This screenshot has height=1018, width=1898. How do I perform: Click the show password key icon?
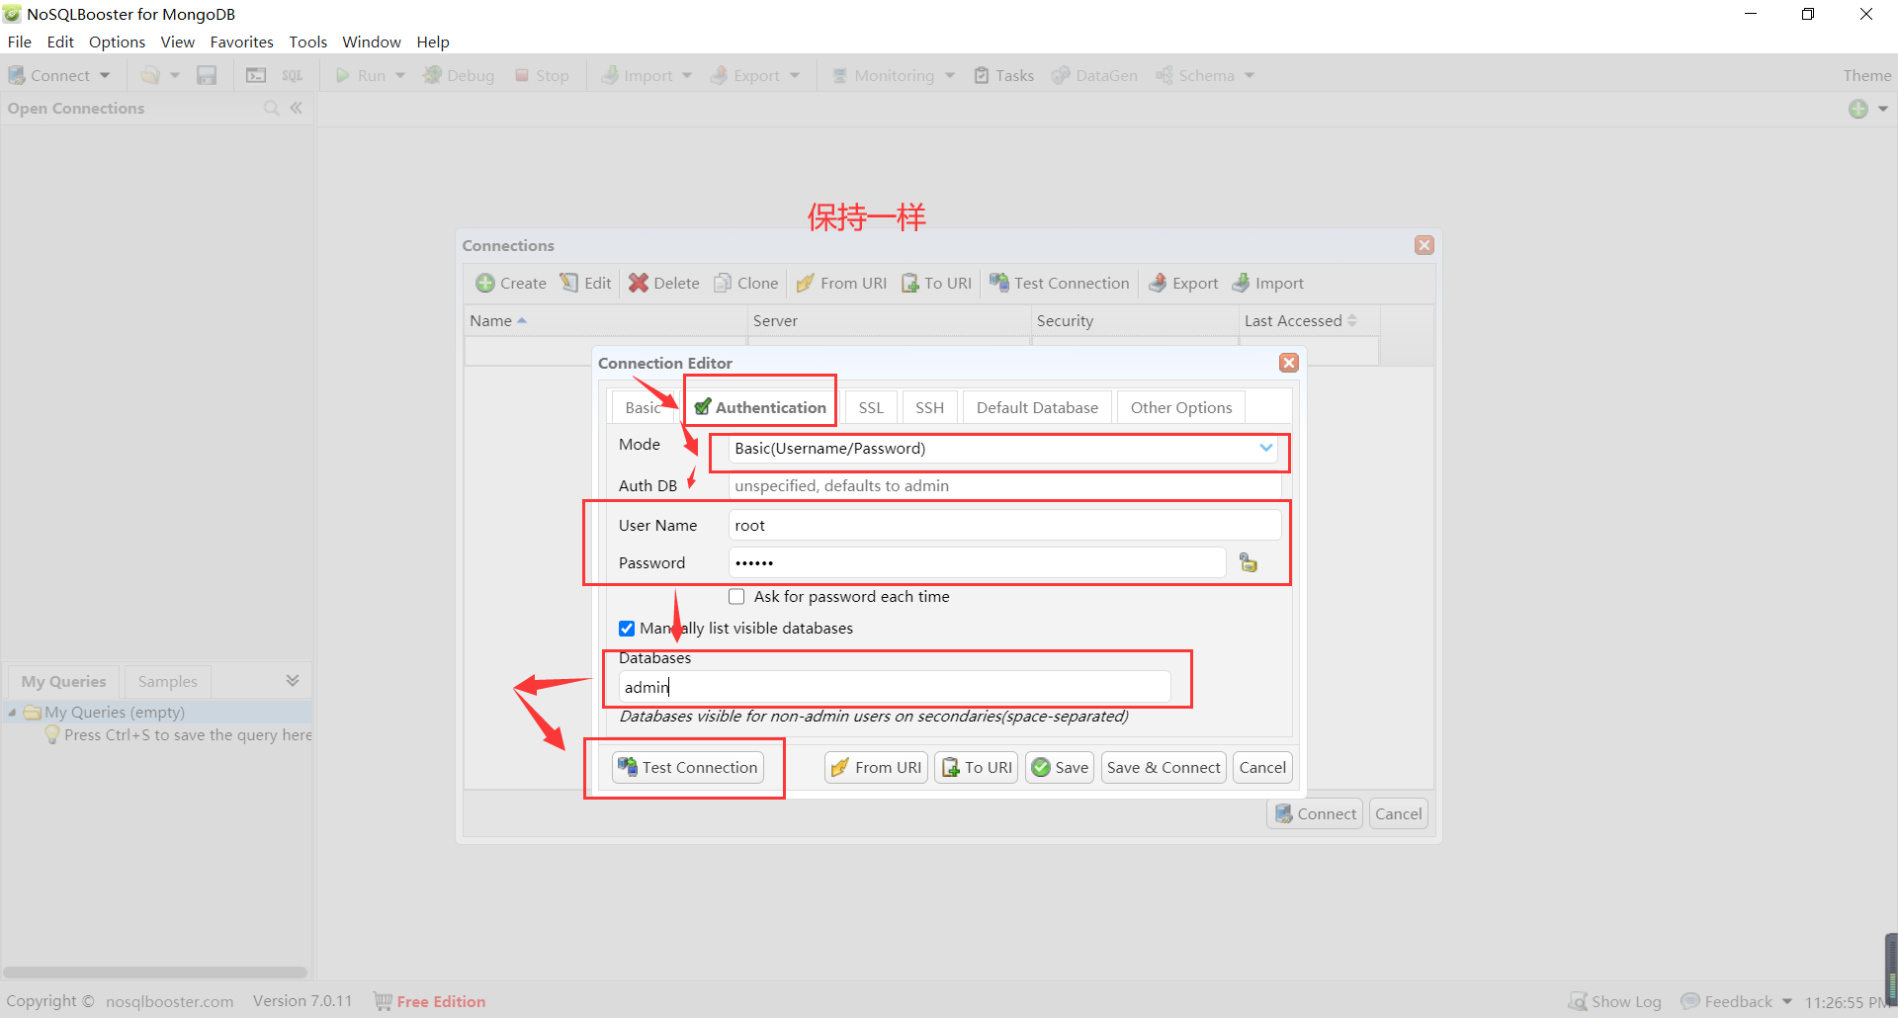[x=1249, y=562]
